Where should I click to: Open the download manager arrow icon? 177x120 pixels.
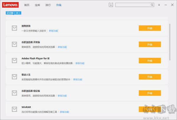[111, 5]
